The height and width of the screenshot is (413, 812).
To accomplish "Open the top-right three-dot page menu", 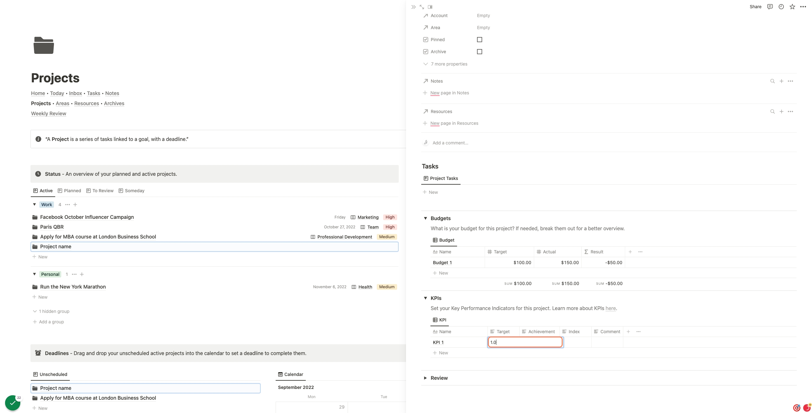I will click(x=803, y=7).
